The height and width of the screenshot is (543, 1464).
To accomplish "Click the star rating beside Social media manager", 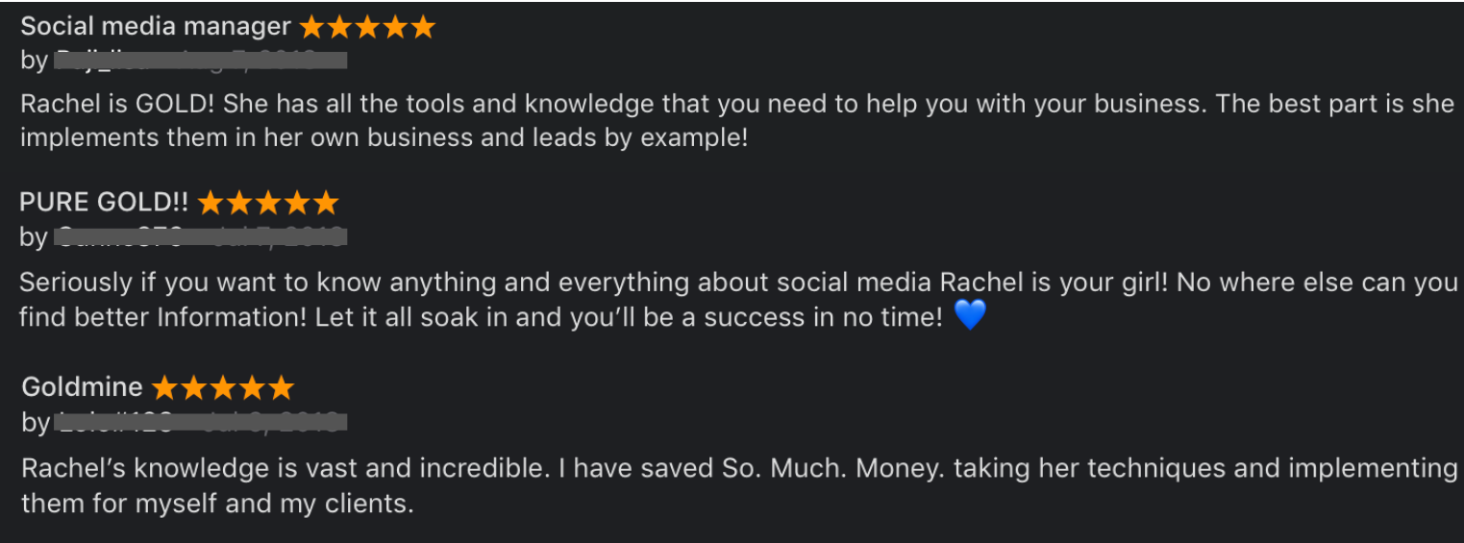I will click(367, 26).
